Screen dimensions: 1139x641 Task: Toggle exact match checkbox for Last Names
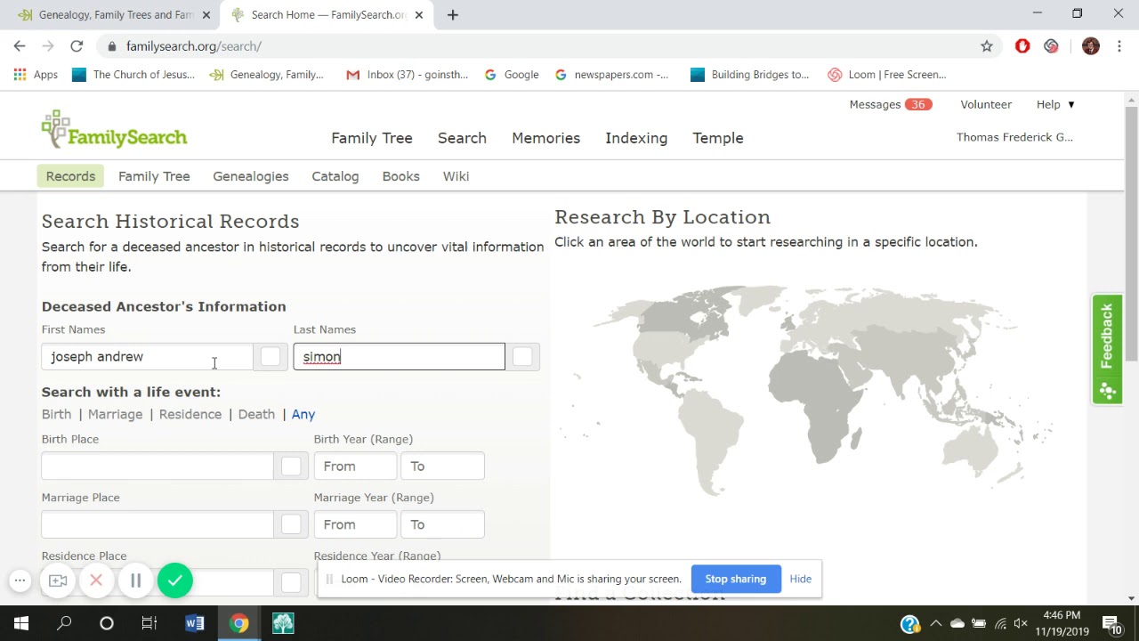[x=522, y=357]
